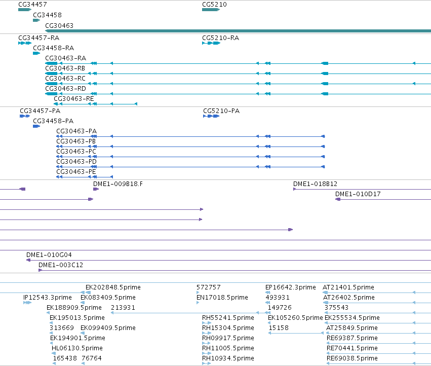Select EST RE69387.5prime
The image size is (431, 366).
click(379, 343)
